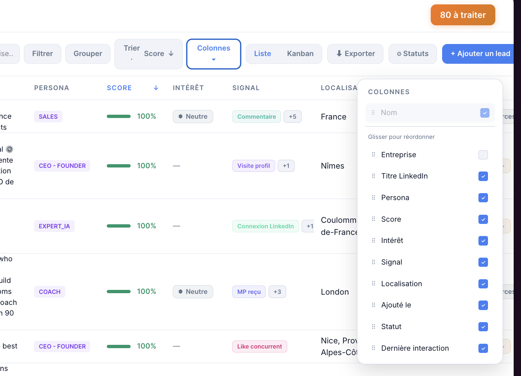Click the EXPERT_IA persona tag
521x376 pixels.
coord(54,226)
